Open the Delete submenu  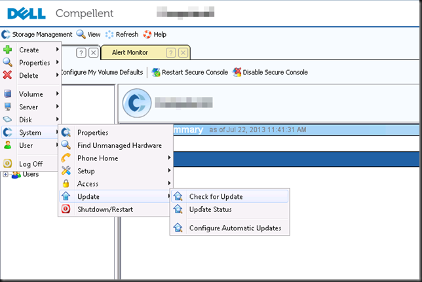31,75
